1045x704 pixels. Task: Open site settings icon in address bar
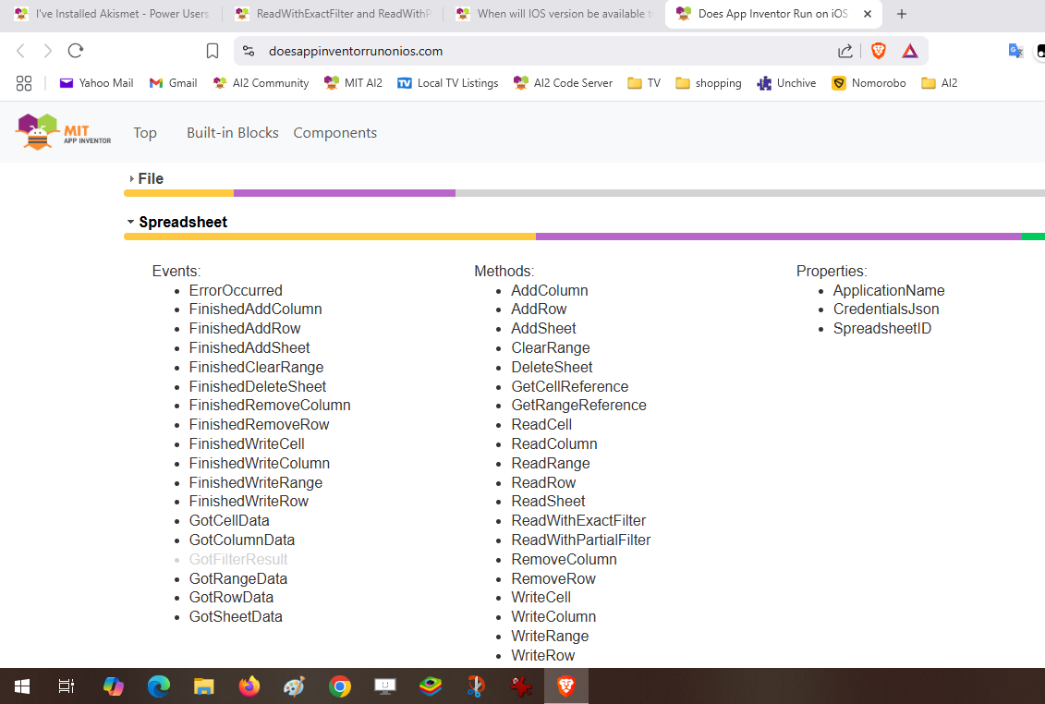[x=249, y=51]
